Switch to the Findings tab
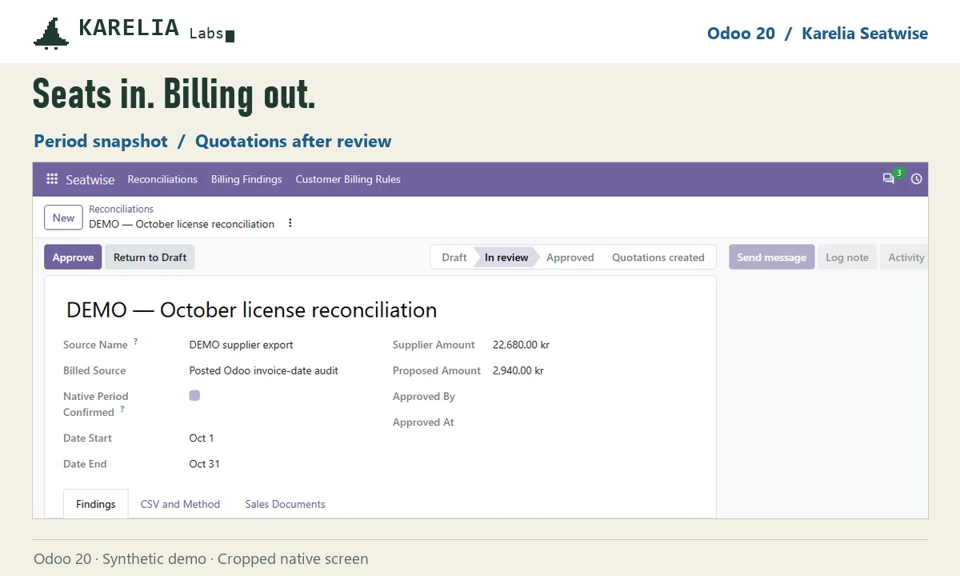The width and height of the screenshot is (960, 576). pos(96,504)
